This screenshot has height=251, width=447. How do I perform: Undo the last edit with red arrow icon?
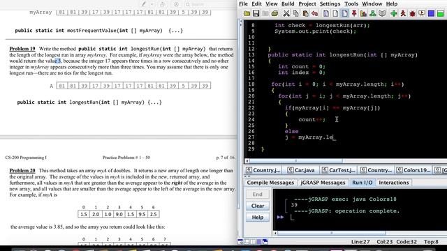point(314,13)
